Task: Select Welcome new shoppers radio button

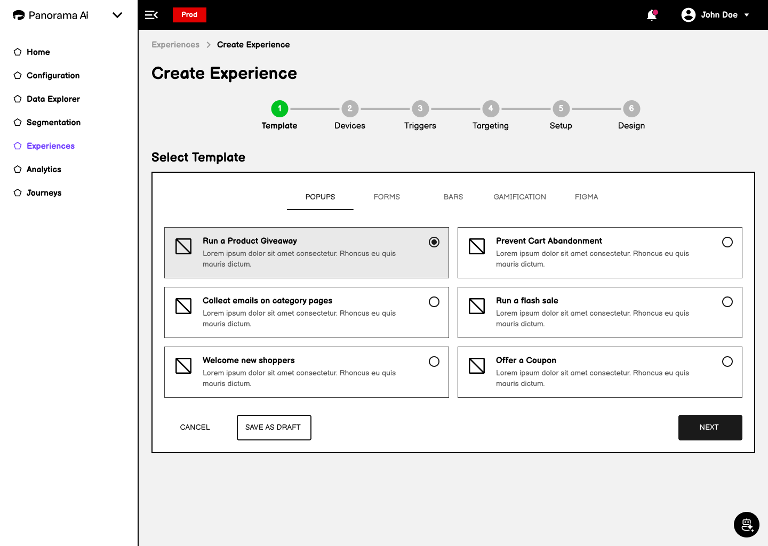Action: click(434, 362)
